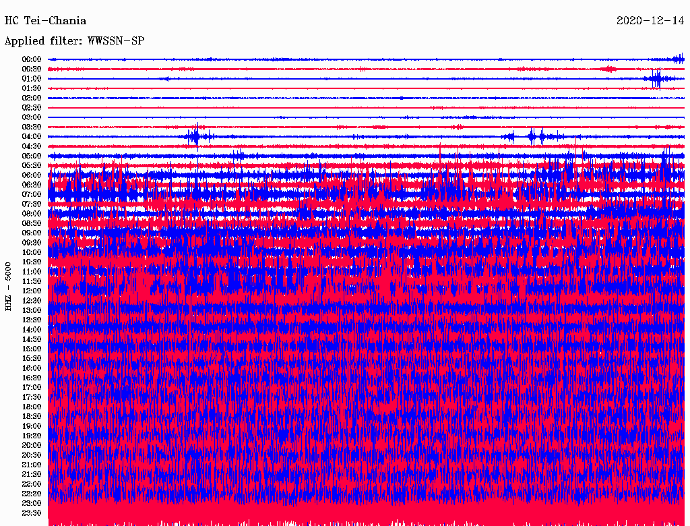Viewport: 690px width, 526px height.
Task: Select the 20:30 time label
Action: pyautogui.click(x=32, y=455)
